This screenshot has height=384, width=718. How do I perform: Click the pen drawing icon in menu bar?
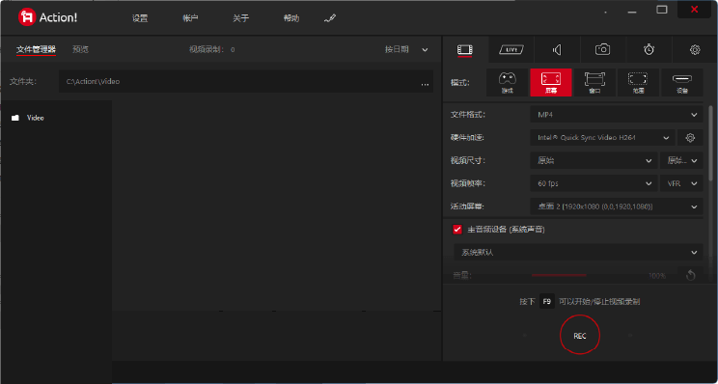tap(330, 18)
